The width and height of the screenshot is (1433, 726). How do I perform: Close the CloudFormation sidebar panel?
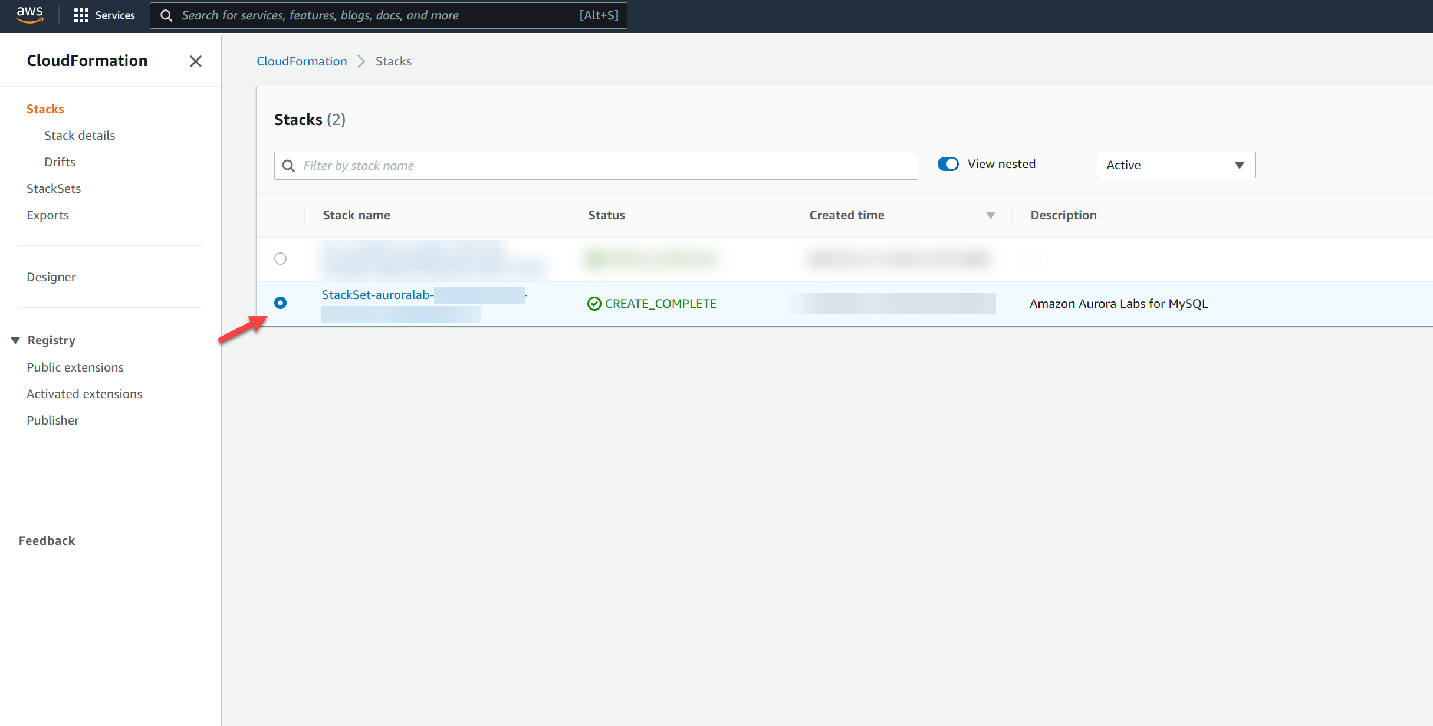pos(196,61)
